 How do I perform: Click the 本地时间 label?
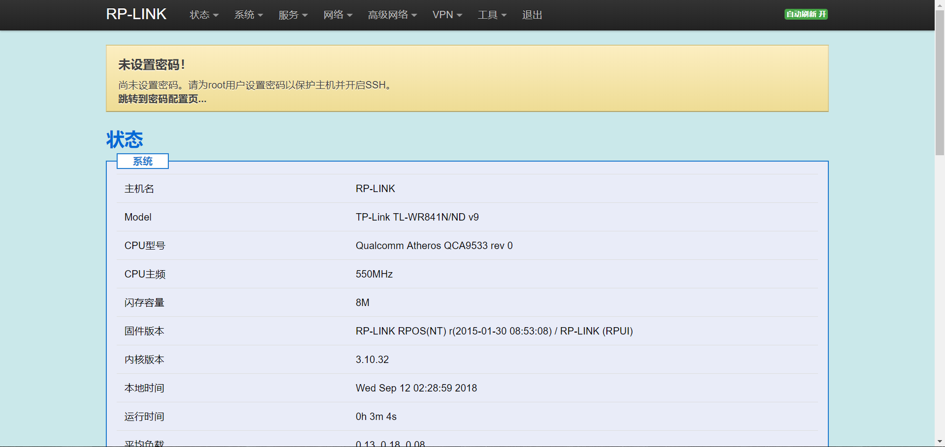(144, 388)
